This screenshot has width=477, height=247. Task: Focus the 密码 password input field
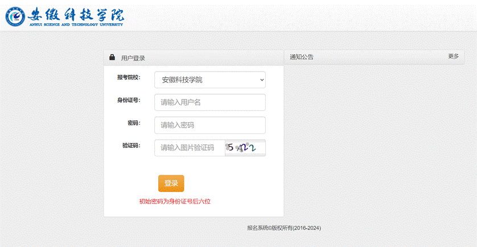click(209, 125)
